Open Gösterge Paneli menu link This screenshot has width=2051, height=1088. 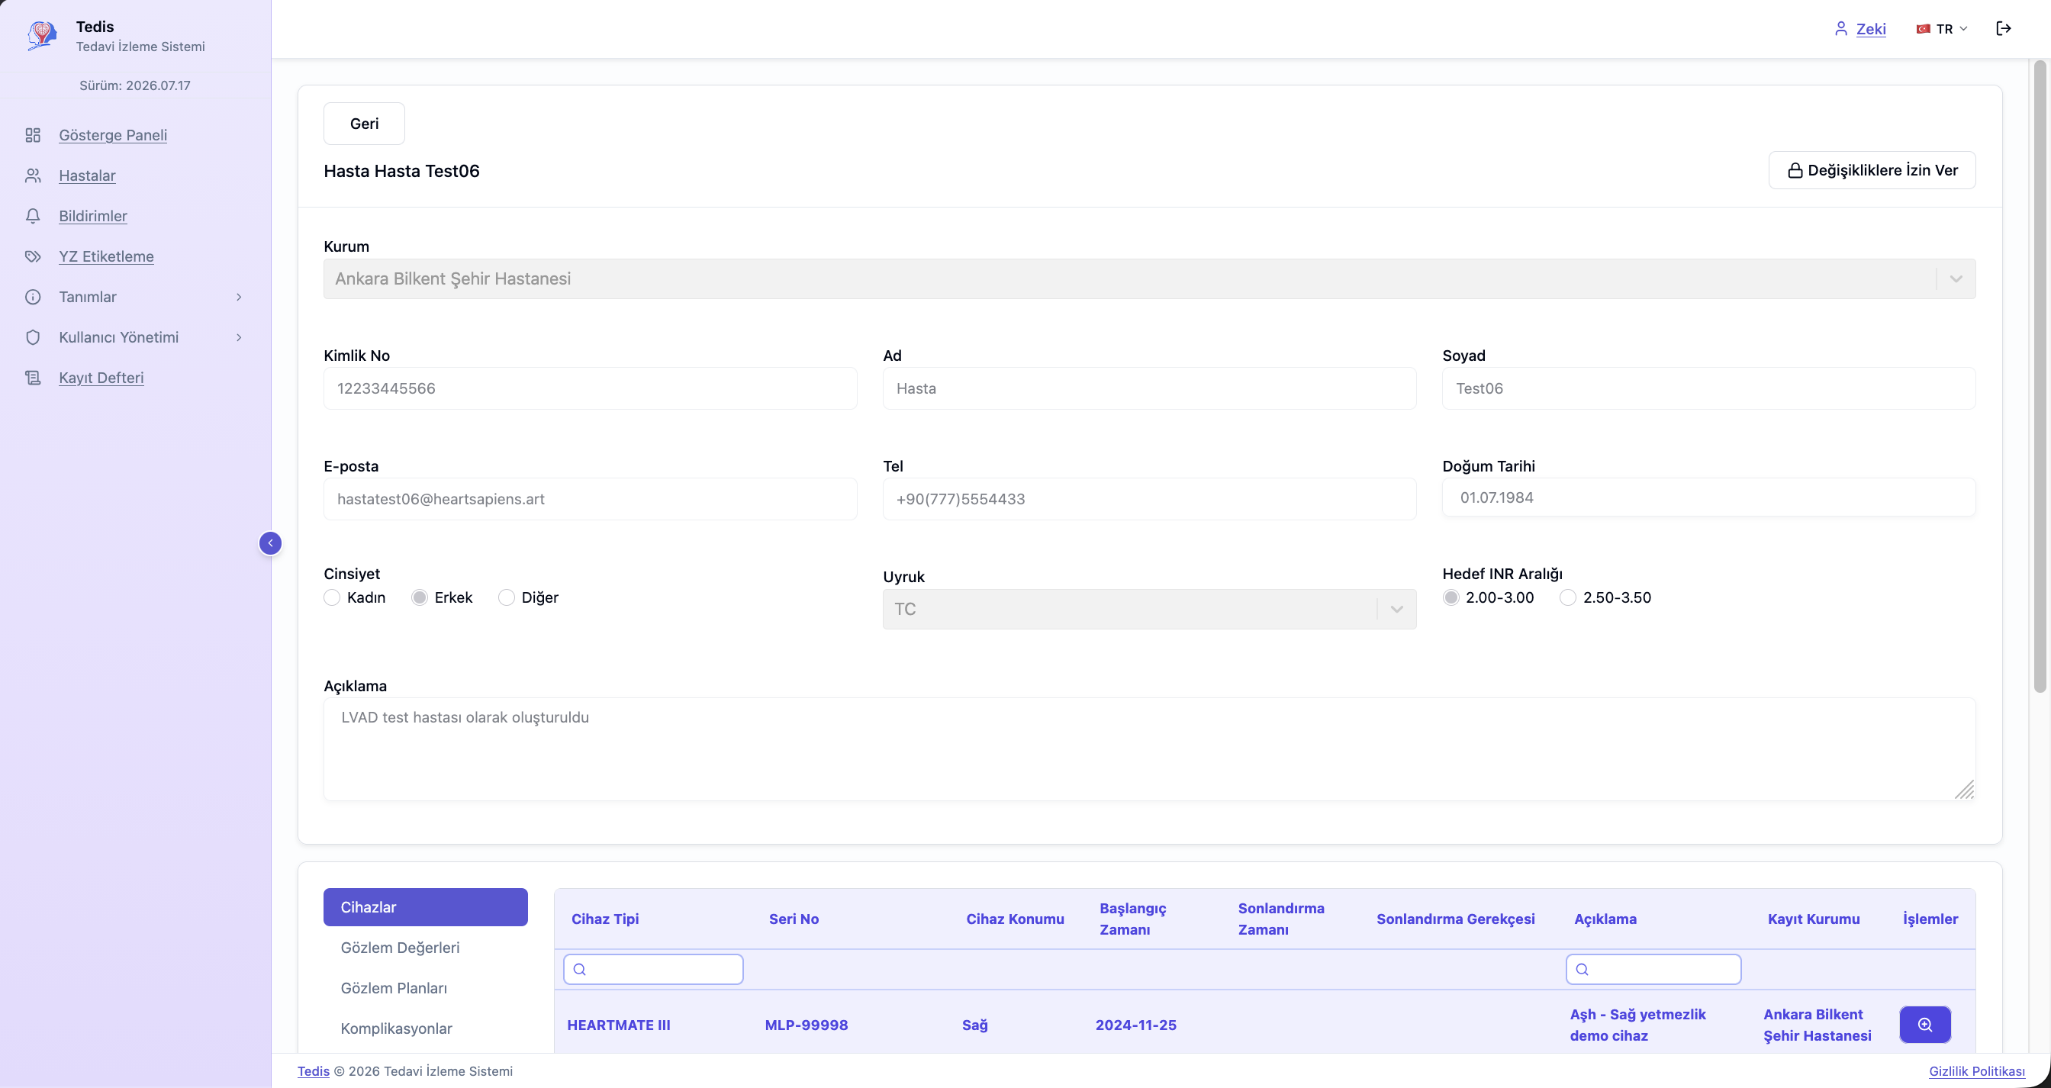point(113,135)
